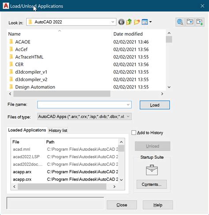Click the Unload button
The height and width of the screenshot is (215, 209).
click(153, 146)
